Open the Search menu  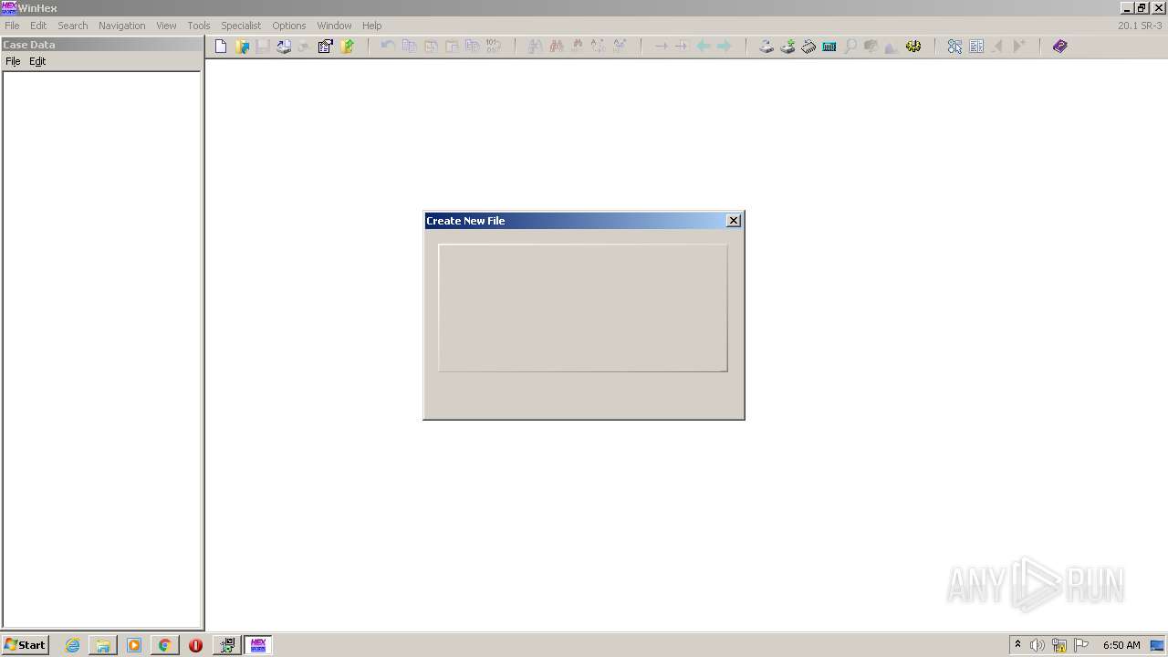click(x=73, y=26)
